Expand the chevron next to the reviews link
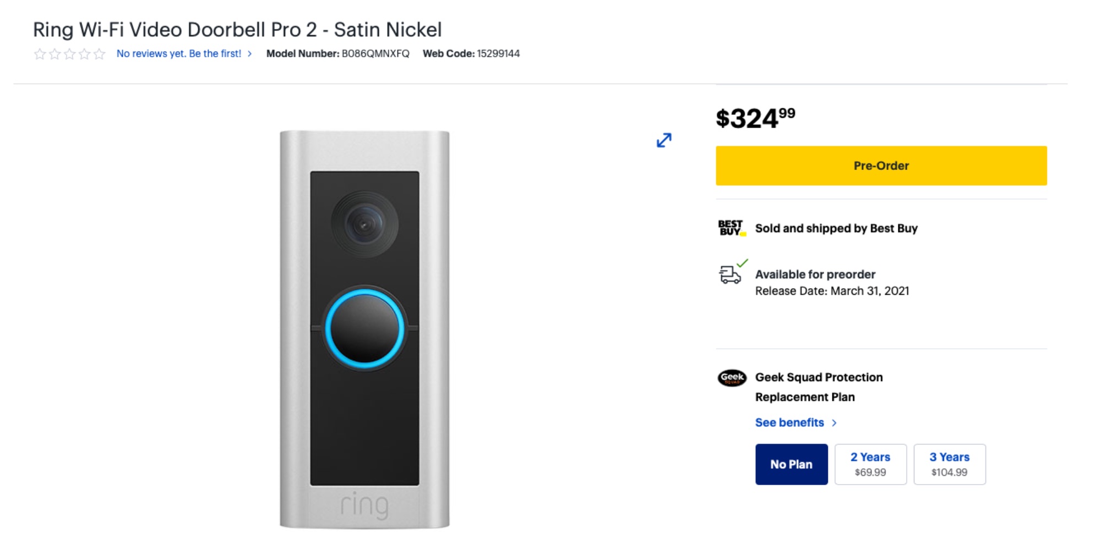 pyautogui.click(x=249, y=53)
